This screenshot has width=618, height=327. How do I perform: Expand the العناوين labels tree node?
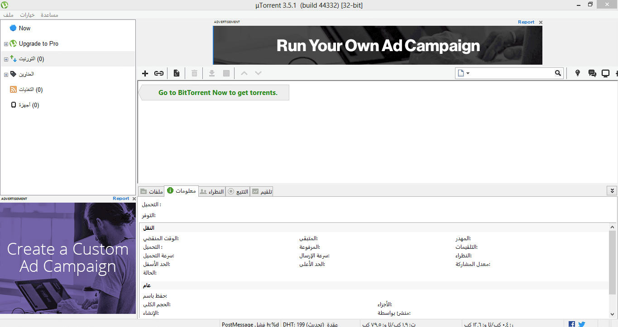(x=6, y=75)
